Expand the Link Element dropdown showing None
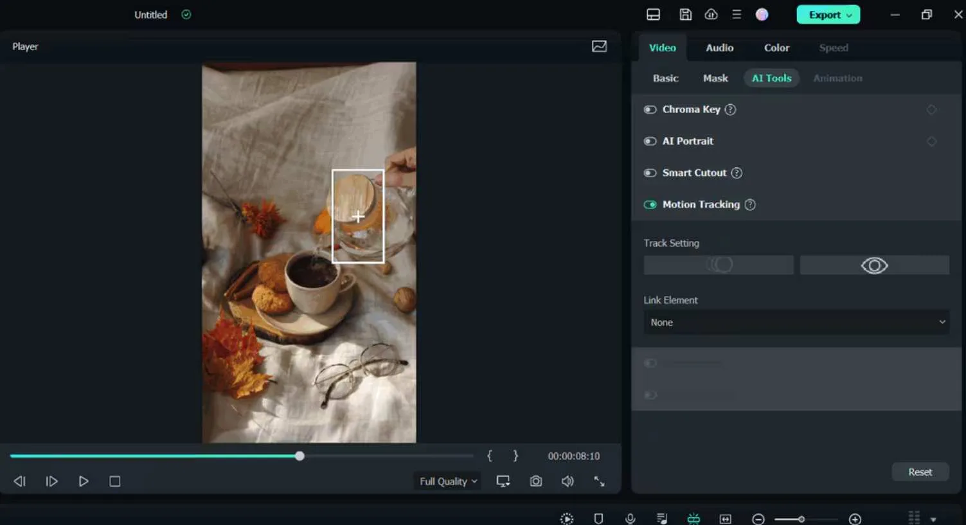Screen dimensions: 966x525 coord(796,323)
